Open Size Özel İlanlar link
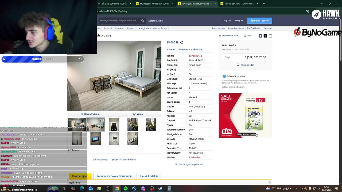This screenshot has width=342, height=192. pos(254,28)
